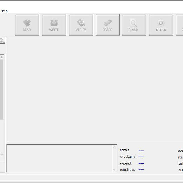Click inside the empty log text box
Screen dimensions: 183x183
pyautogui.click(x=60, y=158)
